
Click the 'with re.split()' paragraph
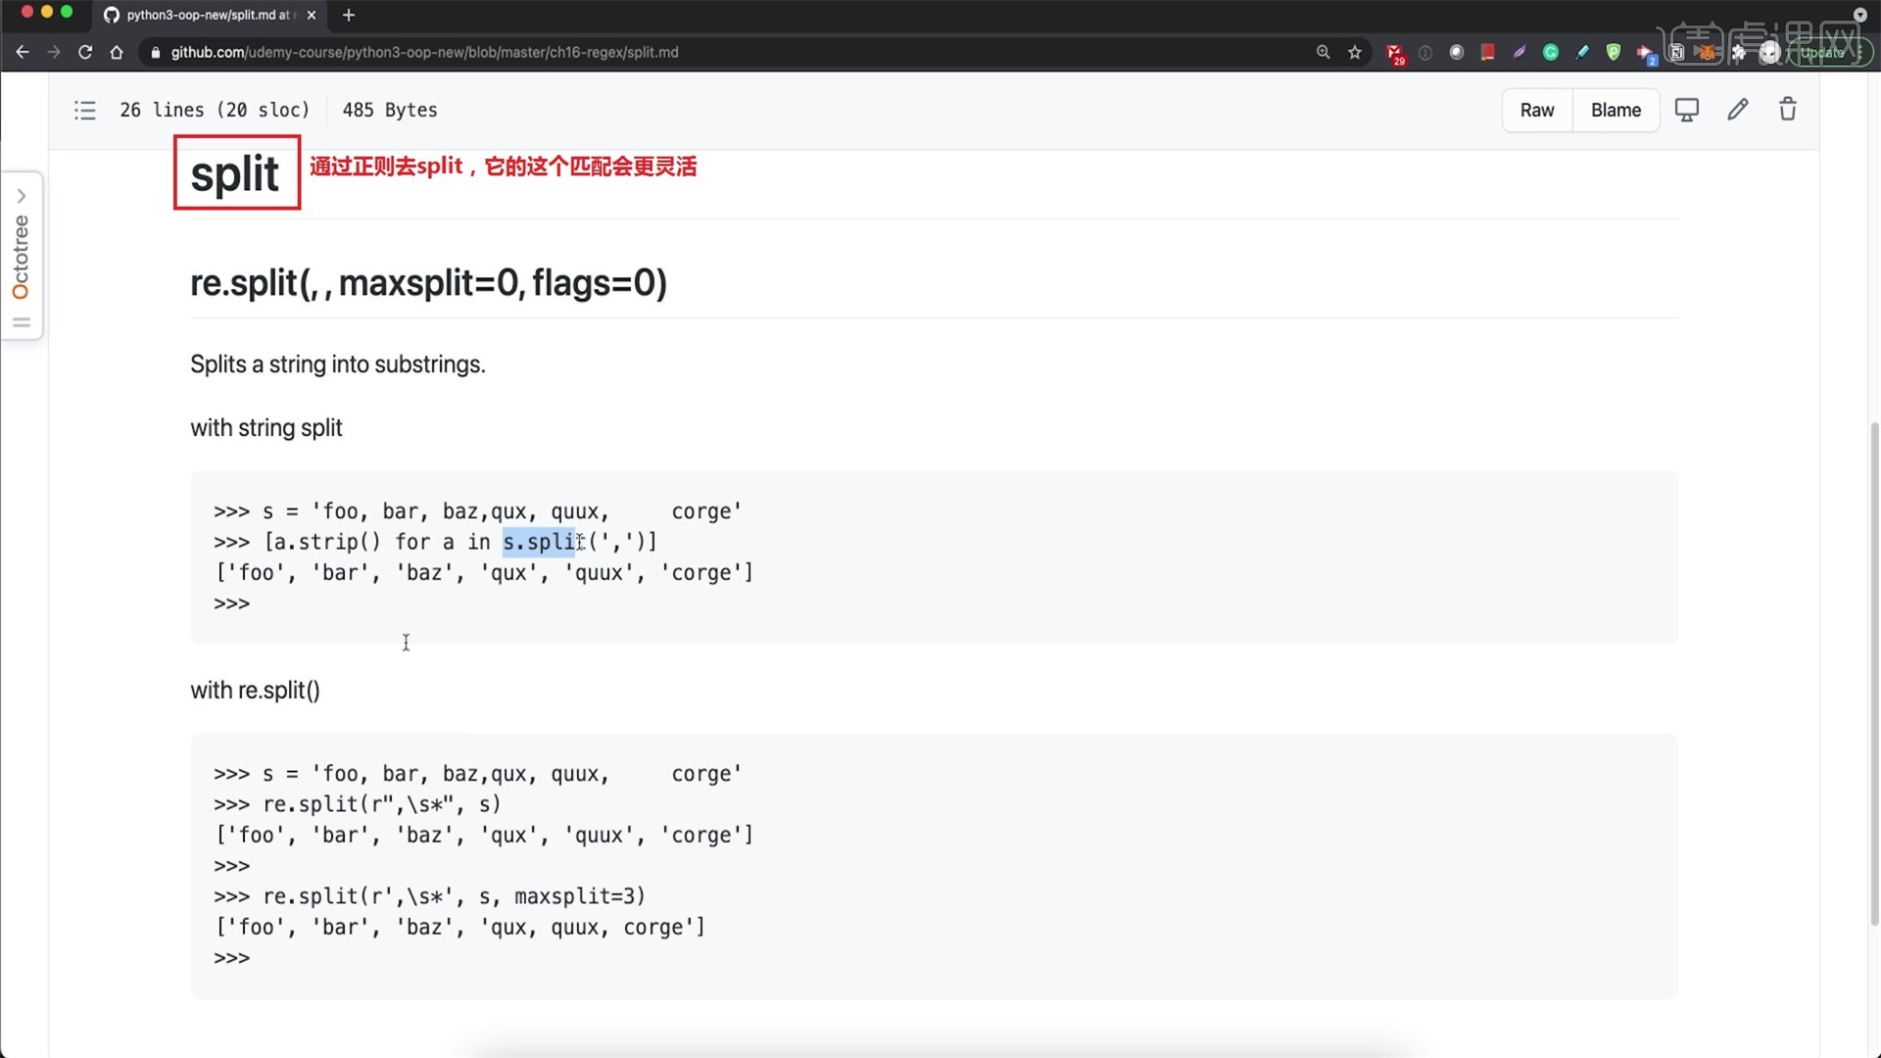[x=255, y=691]
